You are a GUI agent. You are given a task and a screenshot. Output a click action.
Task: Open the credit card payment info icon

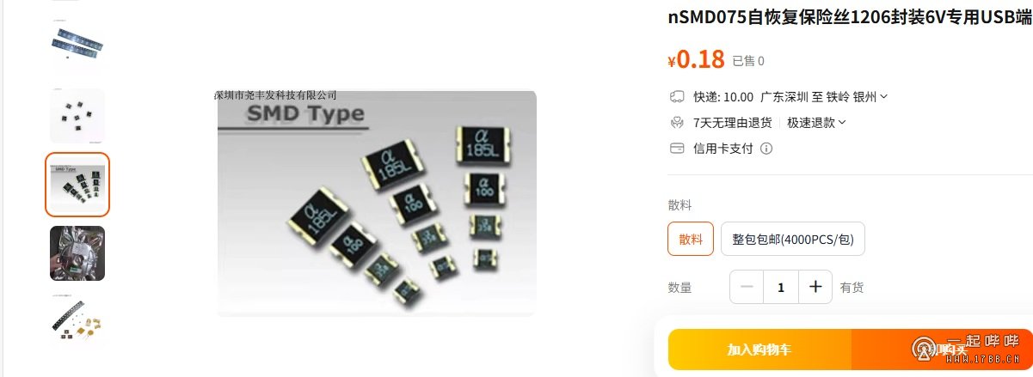click(766, 149)
